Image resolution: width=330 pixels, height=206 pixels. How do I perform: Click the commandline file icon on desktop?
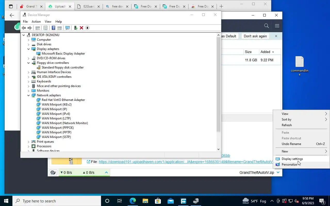(300, 66)
